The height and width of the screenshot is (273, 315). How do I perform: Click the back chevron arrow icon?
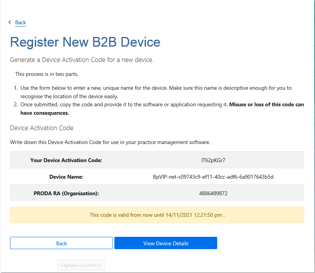pos(10,22)
